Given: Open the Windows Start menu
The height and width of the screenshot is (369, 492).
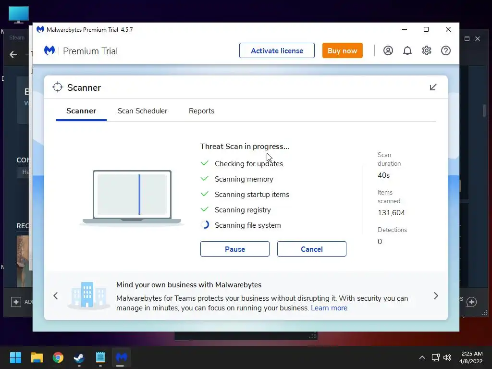Looking at the screenshot, I should pos(15,357).
